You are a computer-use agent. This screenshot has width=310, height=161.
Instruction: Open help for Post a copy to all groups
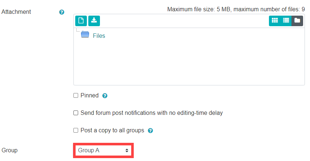(x=150, y=130)
